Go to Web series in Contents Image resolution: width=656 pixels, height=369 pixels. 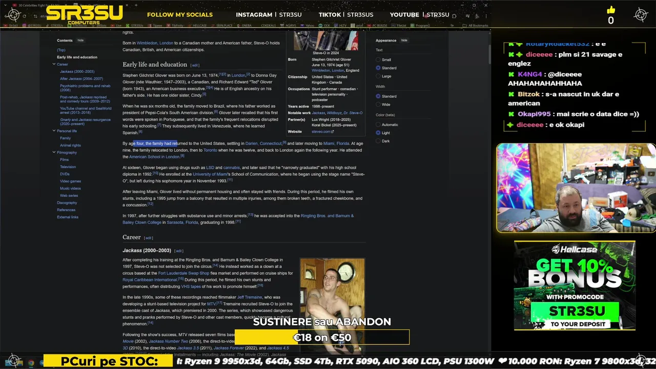tap(69, 196)
